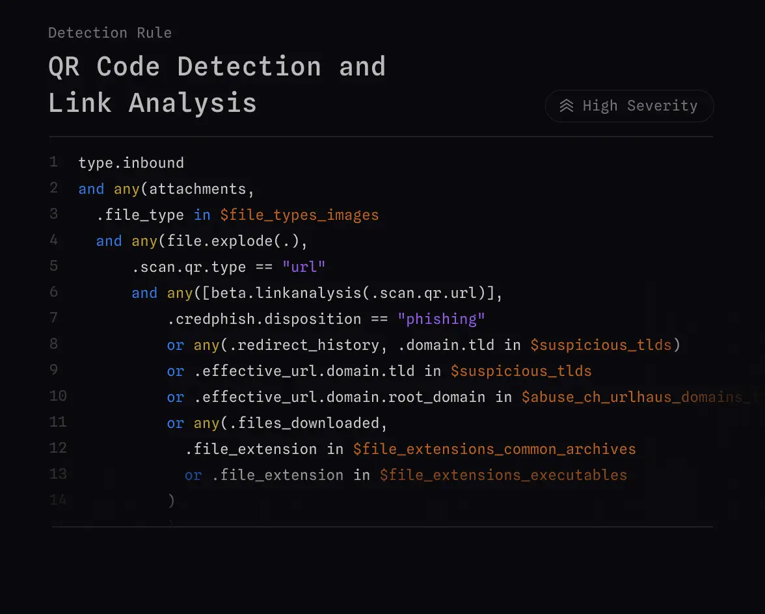Select the Detection Rule label
765x614 pixels.
(109, 33)
